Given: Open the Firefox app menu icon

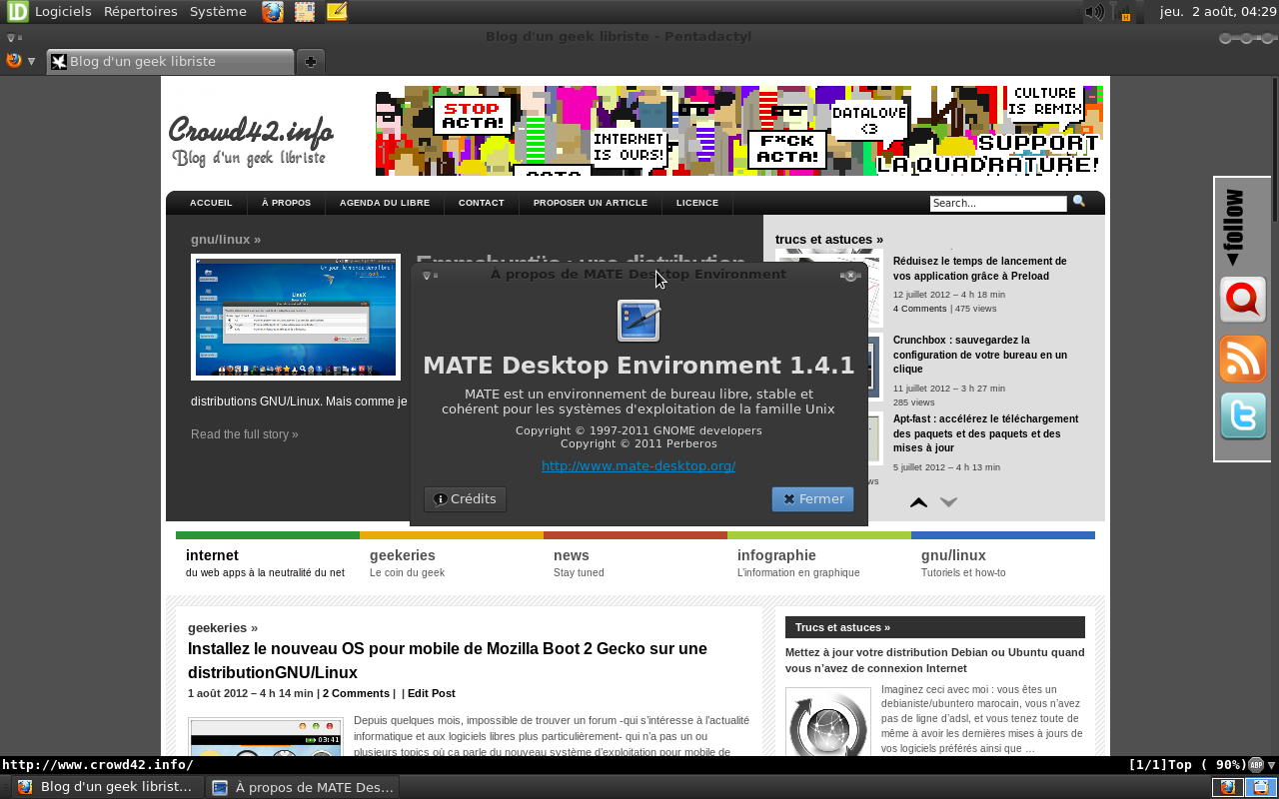Looking at the screenshot, I should coord(14,61).
